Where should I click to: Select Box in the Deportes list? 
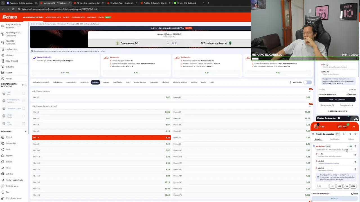click(x=8, y=192)
